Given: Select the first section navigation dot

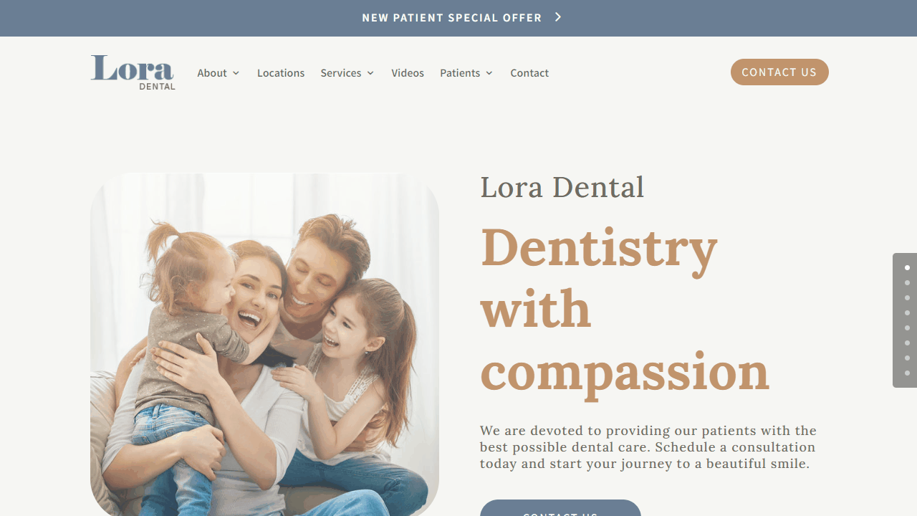Looking at the screenshot, I should pos(907,267).
